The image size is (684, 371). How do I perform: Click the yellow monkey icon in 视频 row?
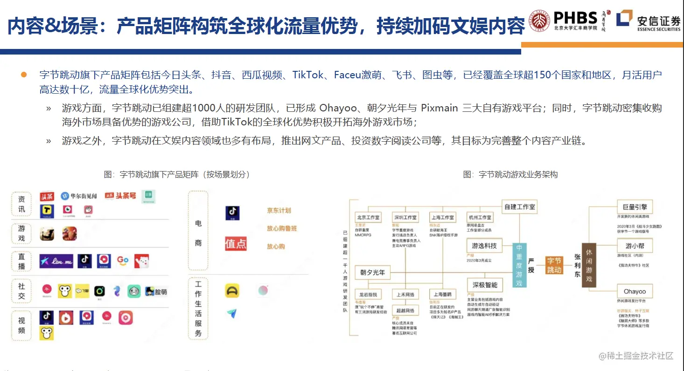point(47,333)
